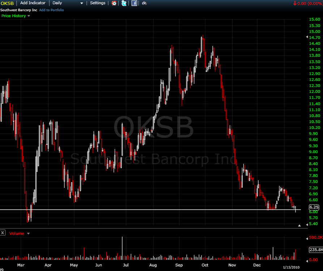The image size is (323, 271).
Task: Click the Southwest Bancorp Inc company name
Action: click(x=19, y=10)
